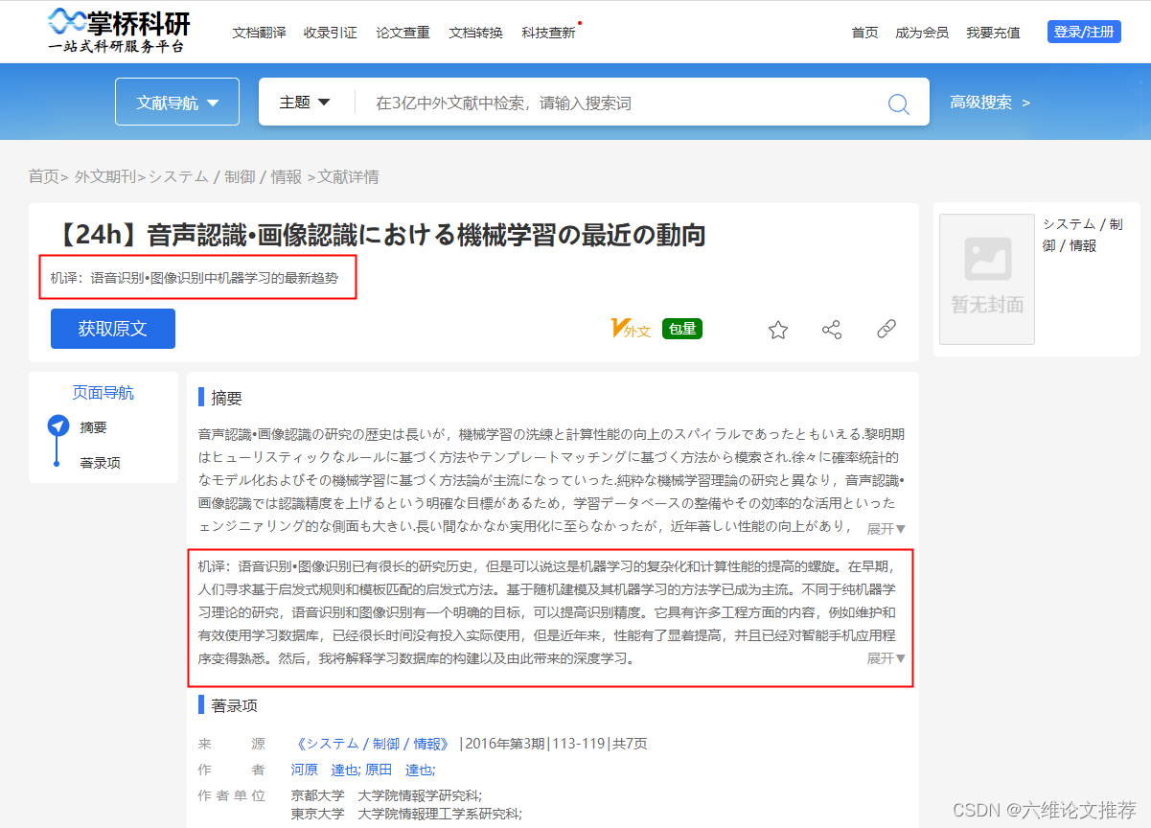Click the 页面导航 heading
The image size is (1151, 828).
coord(104,392)
